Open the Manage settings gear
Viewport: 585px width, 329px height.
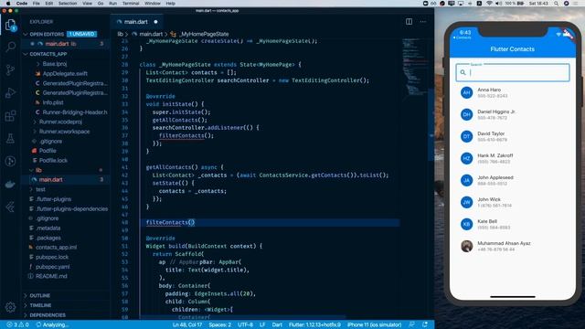point(10,307)
